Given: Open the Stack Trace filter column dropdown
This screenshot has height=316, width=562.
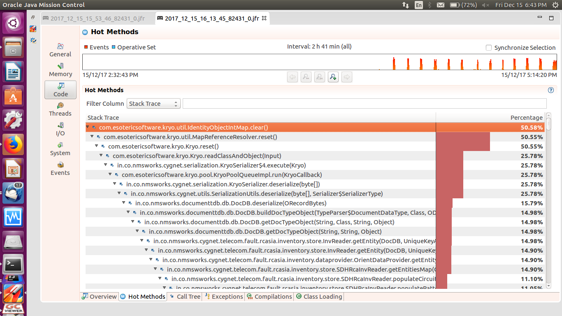Looking at the screenshot, I should [153, 103].
